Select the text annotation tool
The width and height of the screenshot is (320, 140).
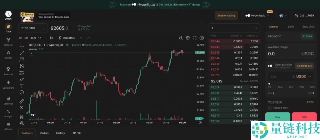[22, 86]
